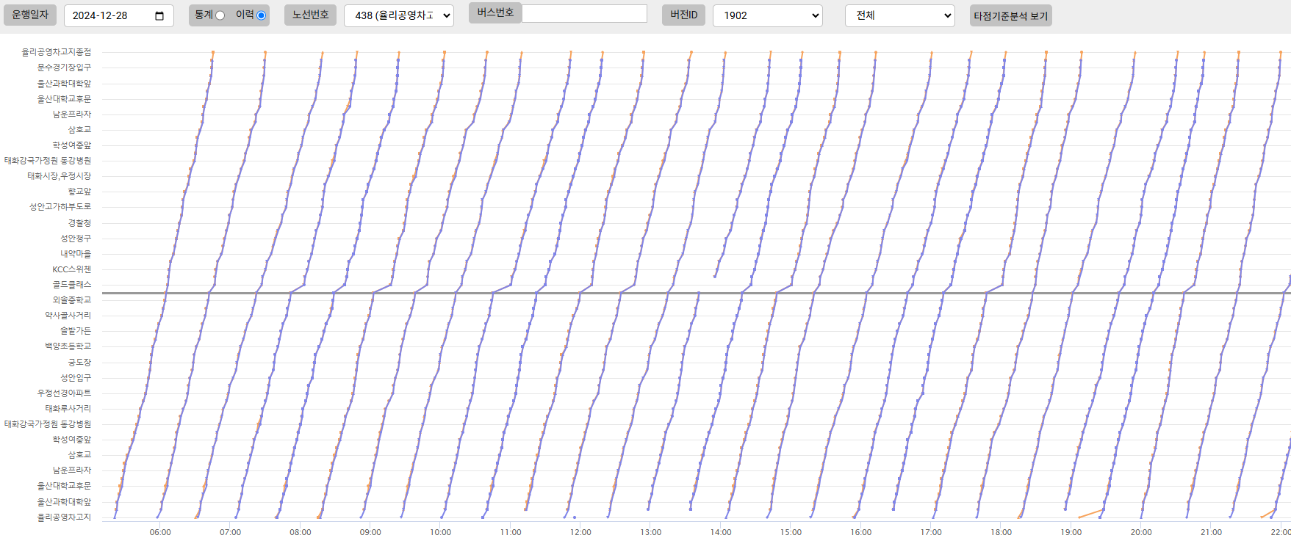This screenshot has height=549, width=1291.
Task: Open the 전체 filter dropdown
Action: coord(899,15)
